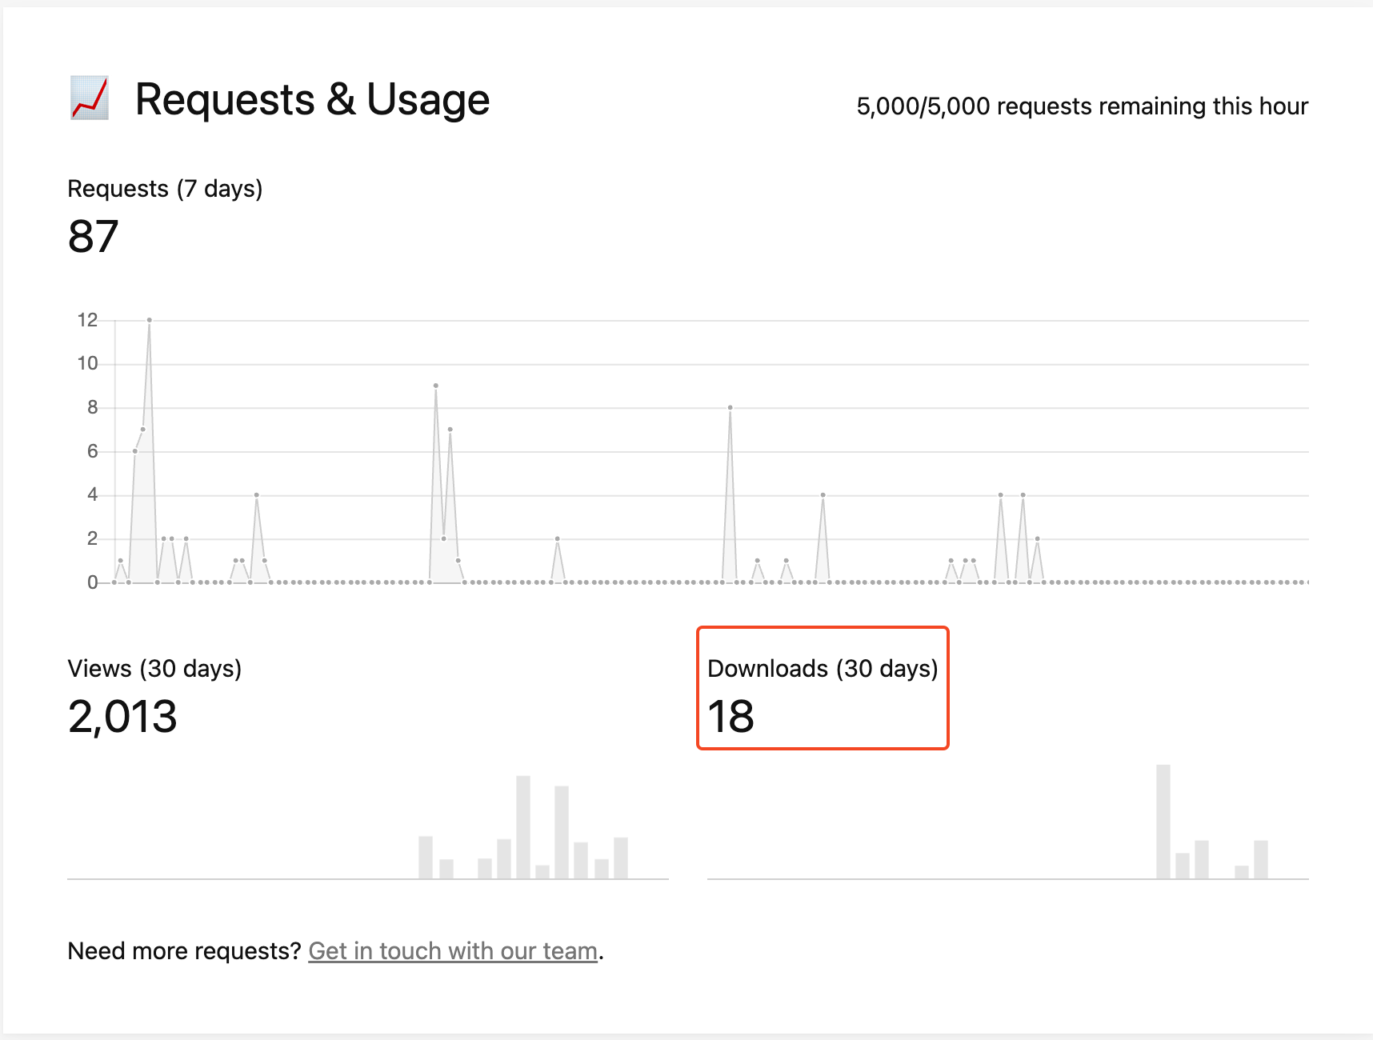Click the "Requests & Usage" heading
The width and height of the screenshot is (1373, 1040).
[x=312, y=100]
